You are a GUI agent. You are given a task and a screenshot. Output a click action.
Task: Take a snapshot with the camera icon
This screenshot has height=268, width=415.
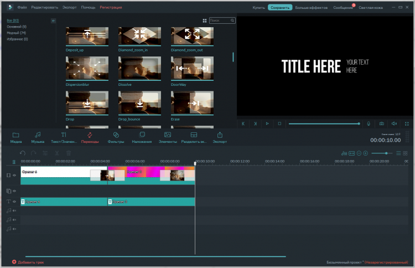[x=382, y=123]
